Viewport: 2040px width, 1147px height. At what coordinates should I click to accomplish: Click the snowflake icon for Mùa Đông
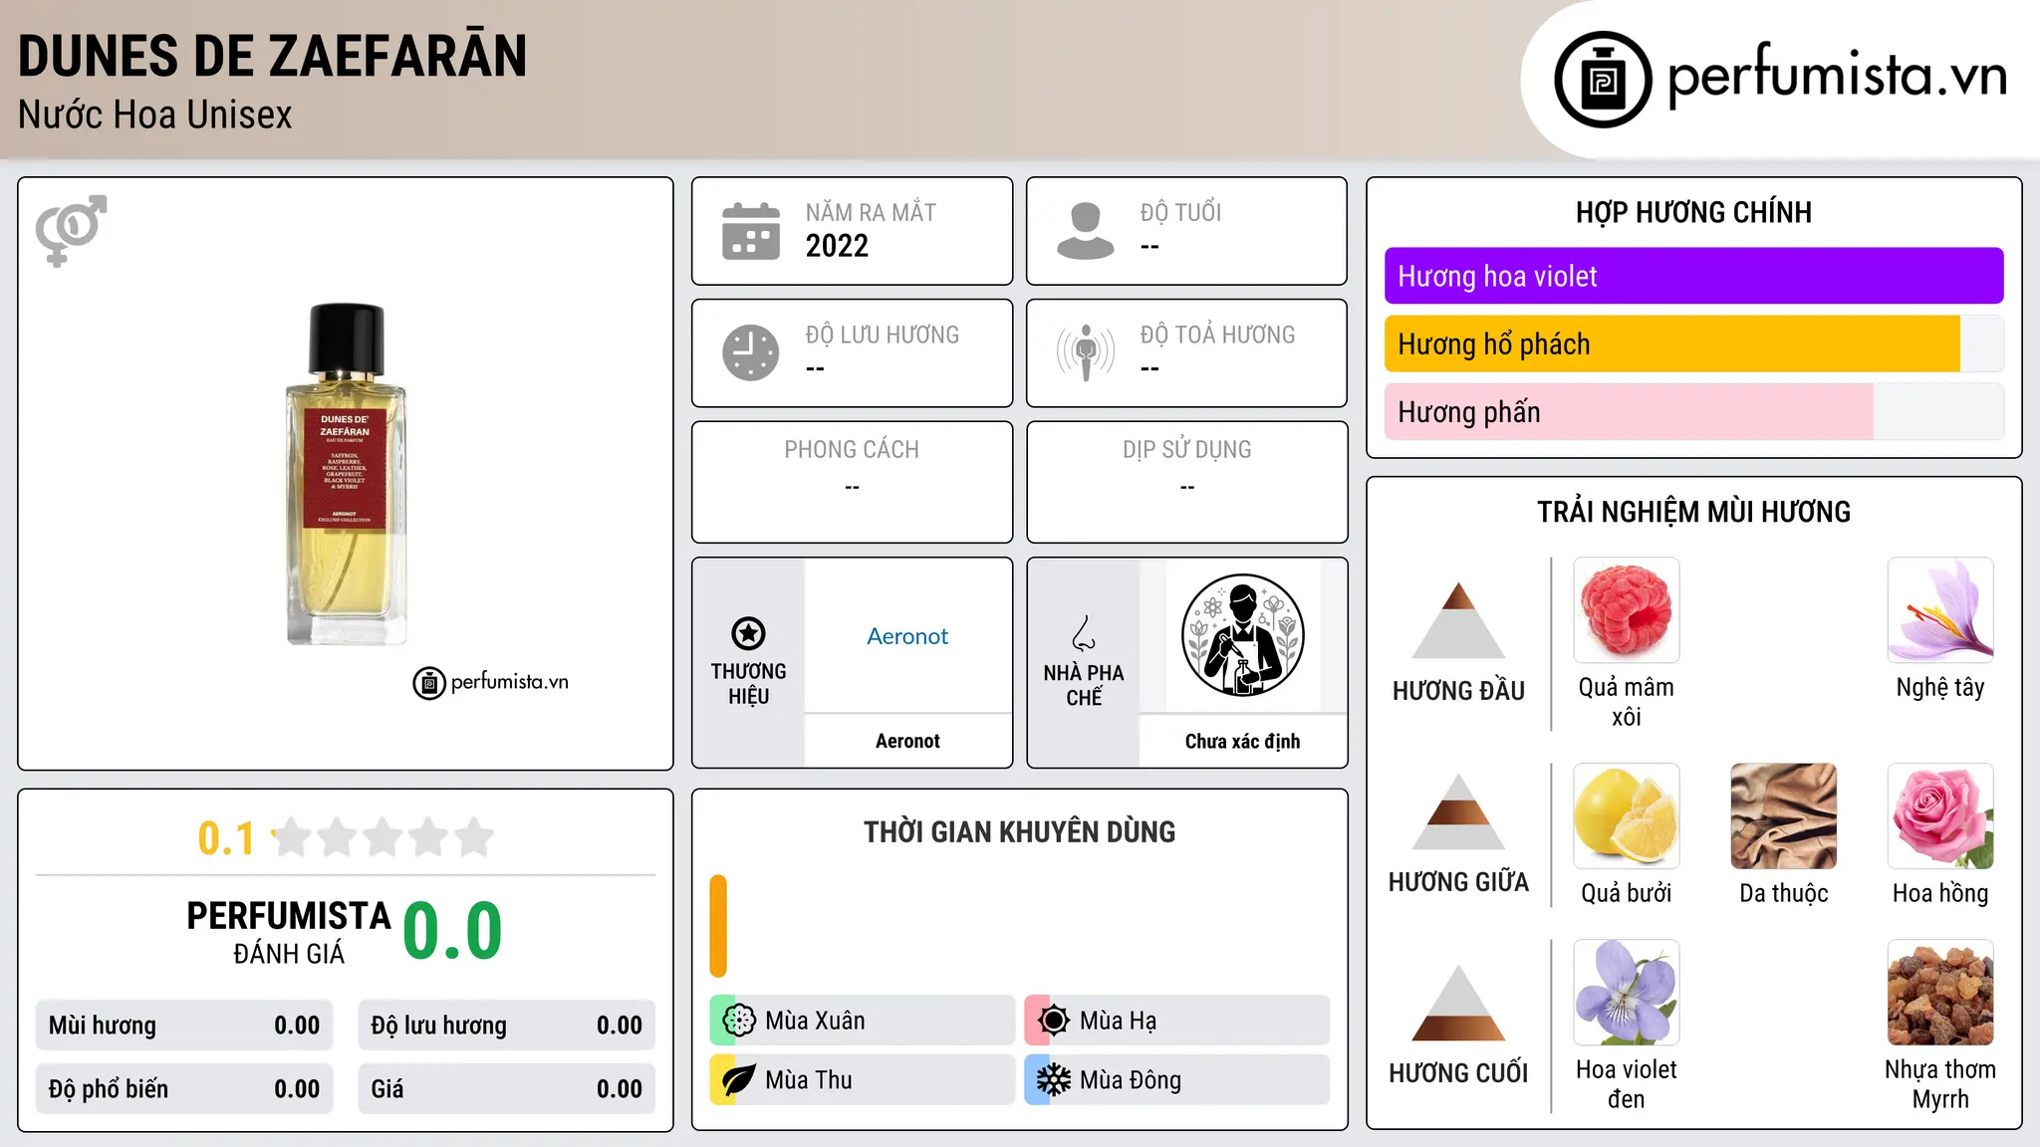click(1054, 1080)
